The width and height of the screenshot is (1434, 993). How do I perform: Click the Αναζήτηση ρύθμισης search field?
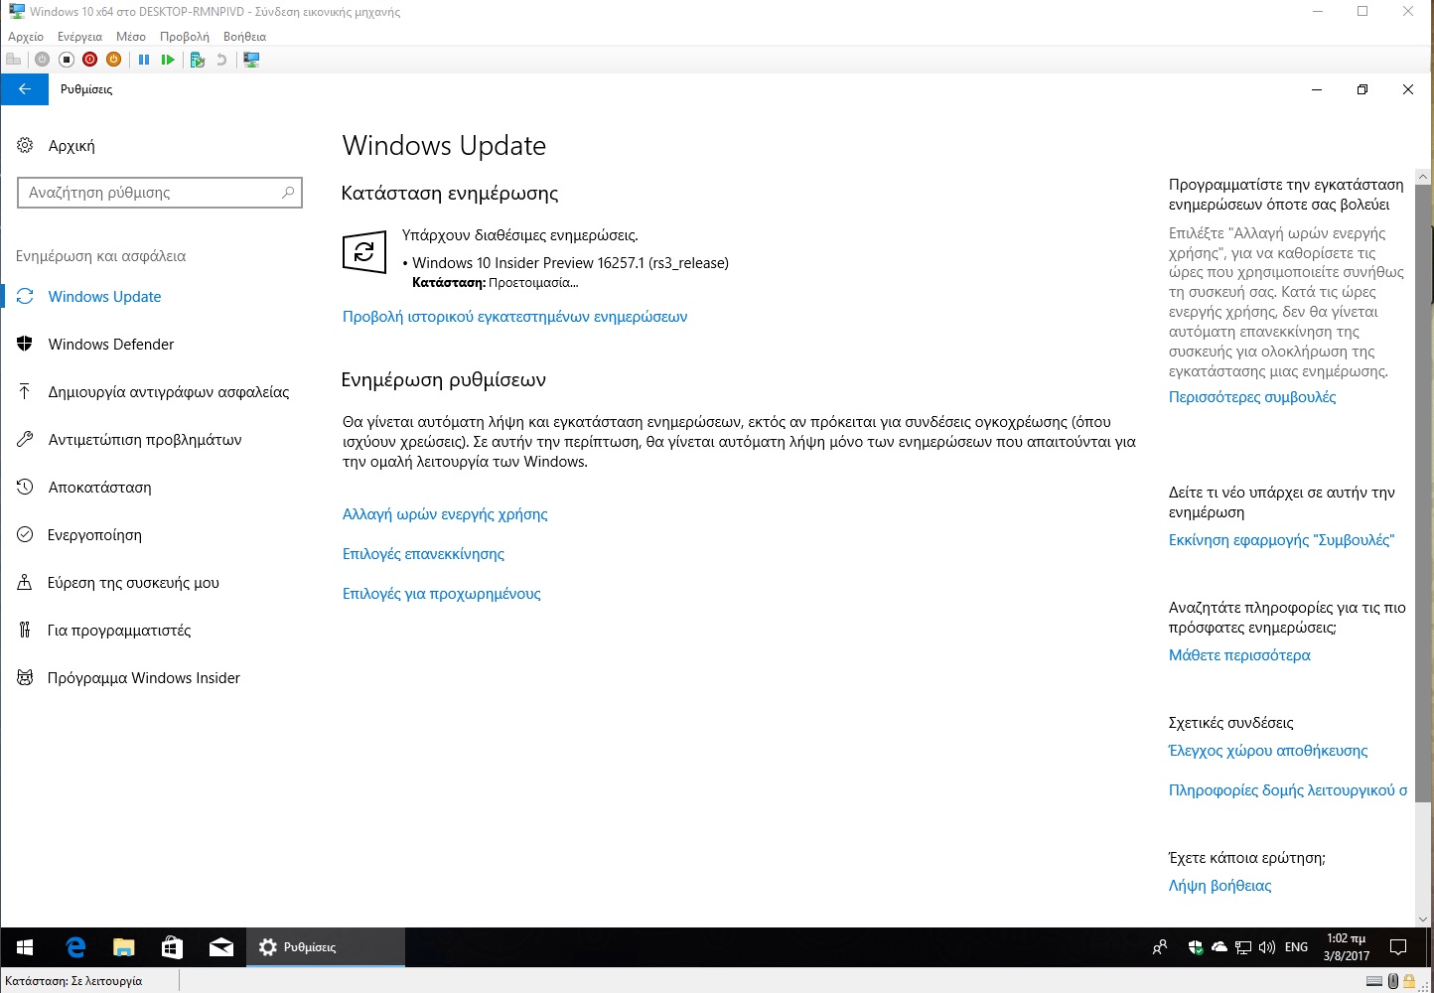point(160,193)
